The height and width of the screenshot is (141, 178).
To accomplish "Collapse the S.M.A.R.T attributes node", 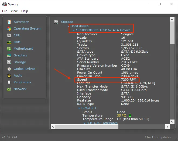I will coord(84,123).
